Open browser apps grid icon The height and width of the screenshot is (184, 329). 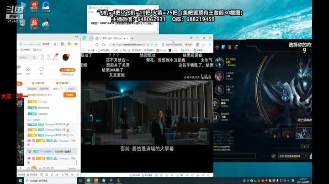[197, 45]
